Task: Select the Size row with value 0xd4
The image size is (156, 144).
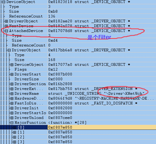Action: pos(17,40)
